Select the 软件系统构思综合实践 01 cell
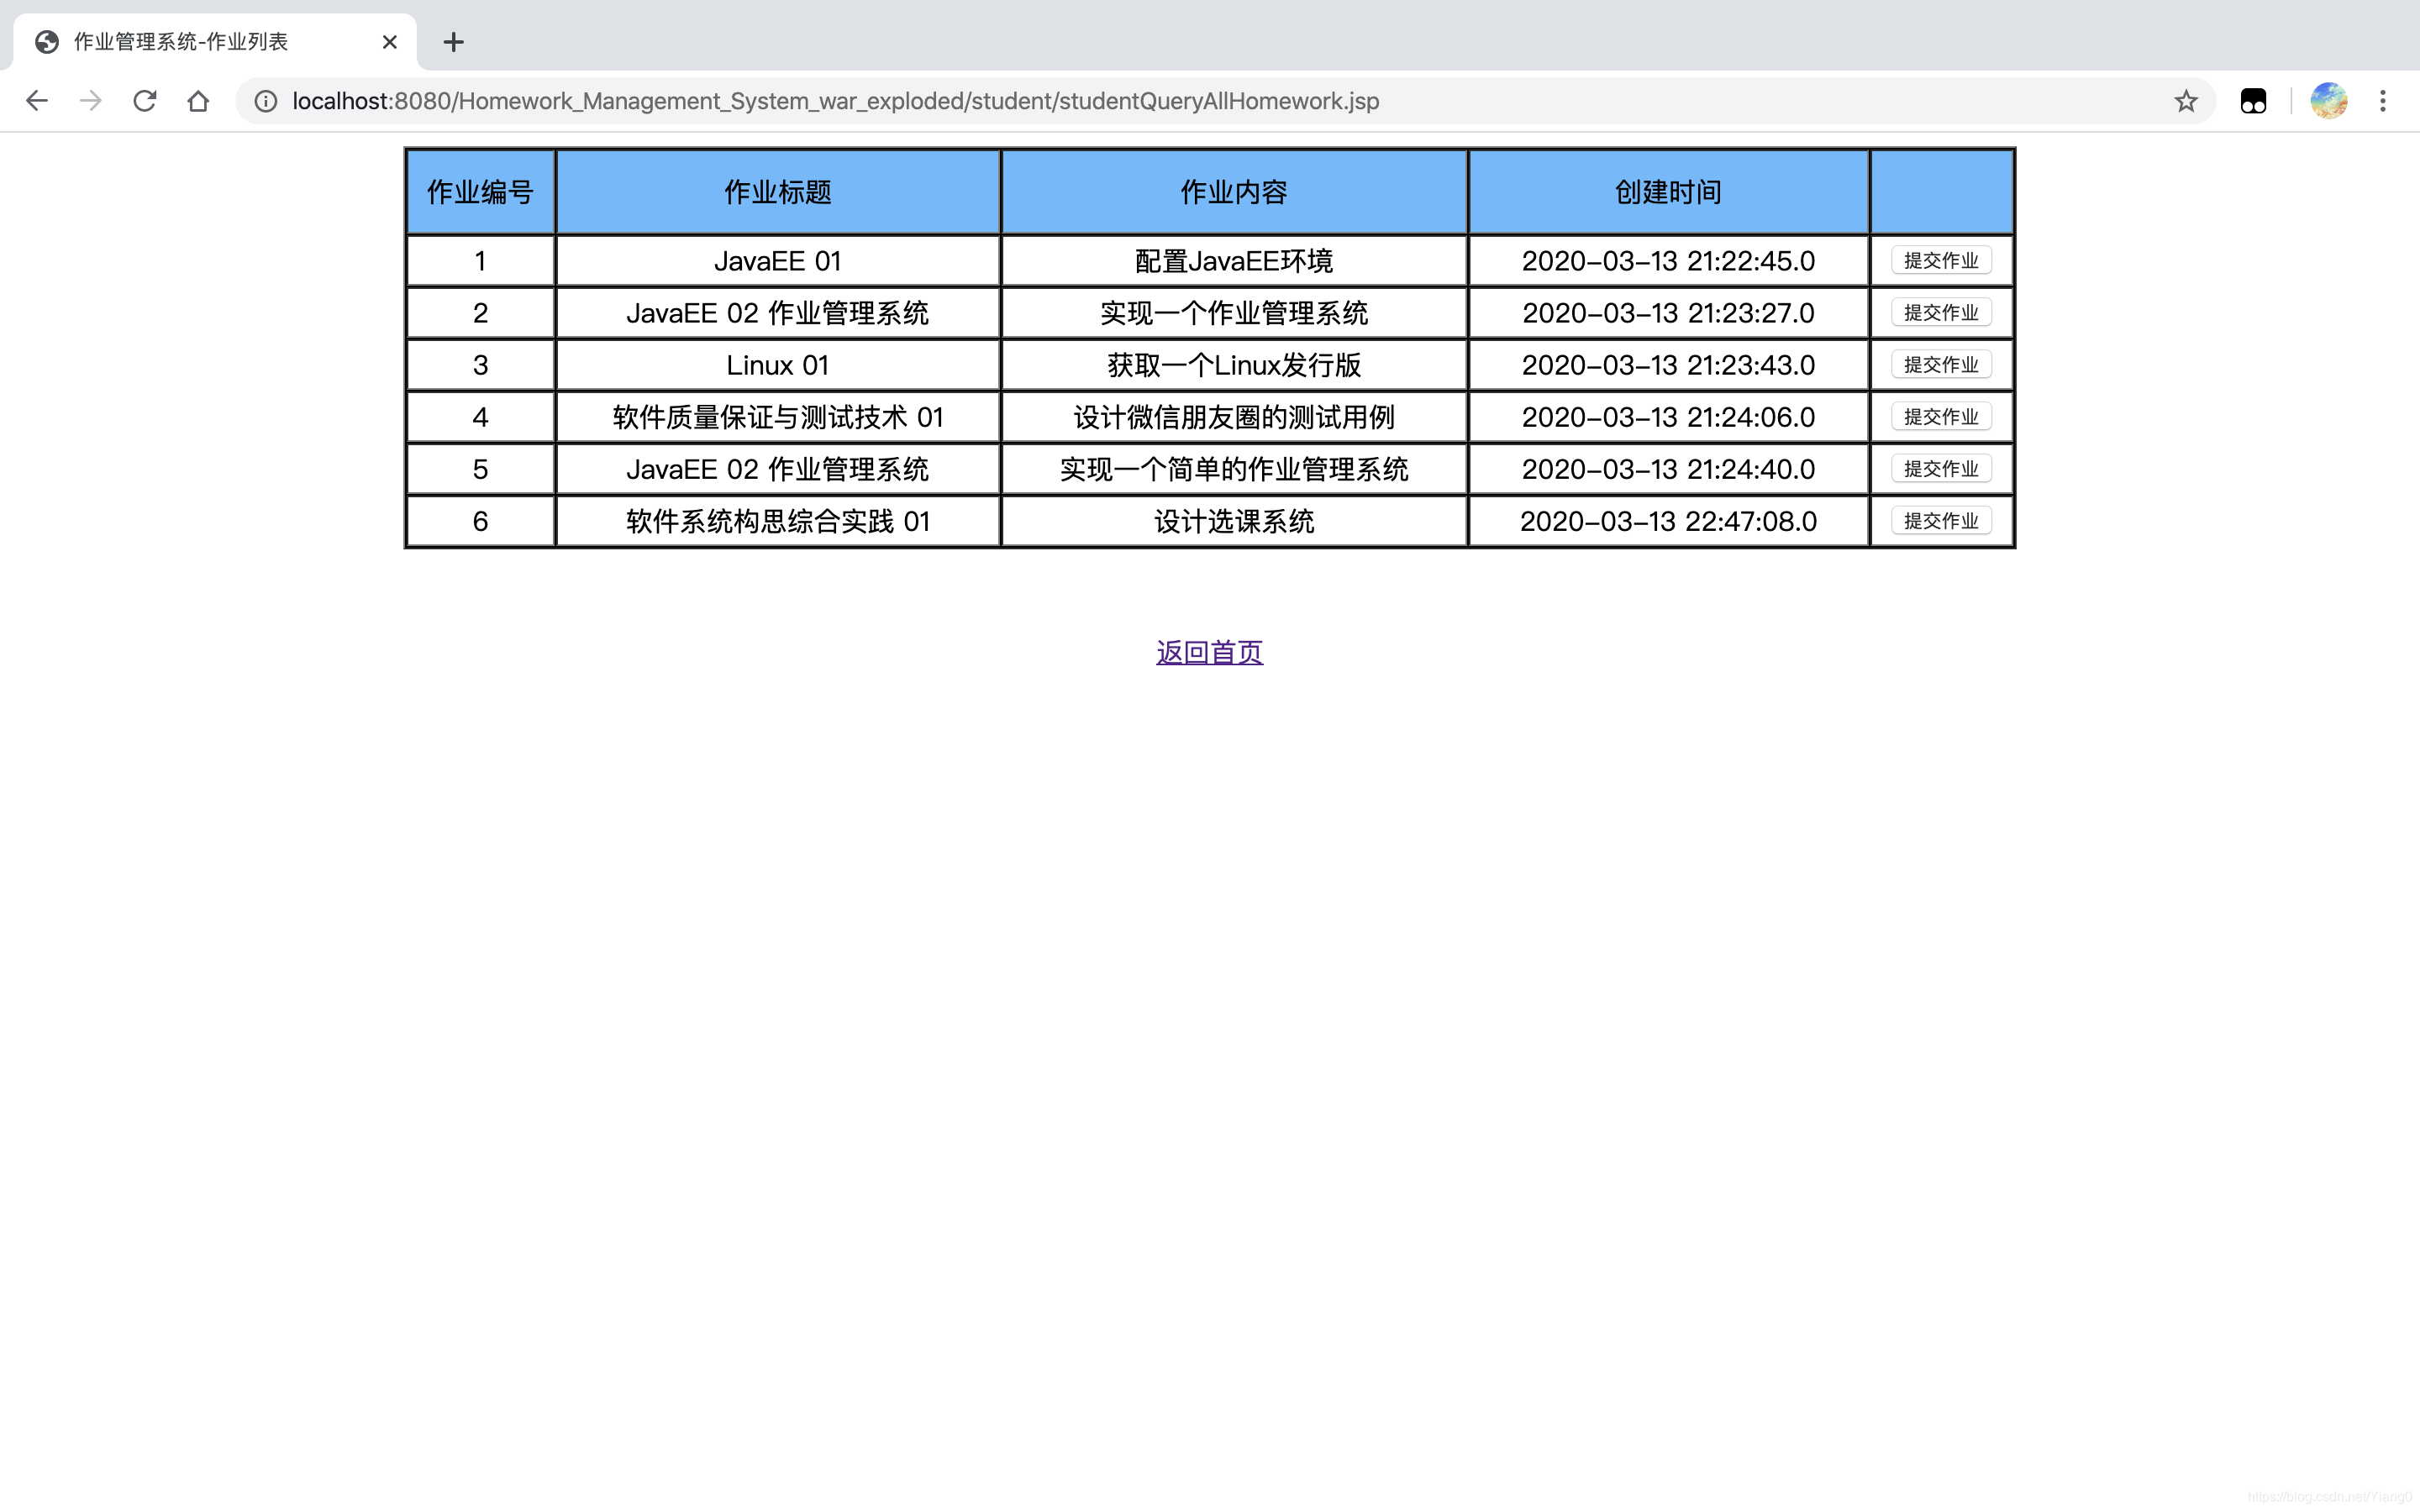 click(778, 521)
